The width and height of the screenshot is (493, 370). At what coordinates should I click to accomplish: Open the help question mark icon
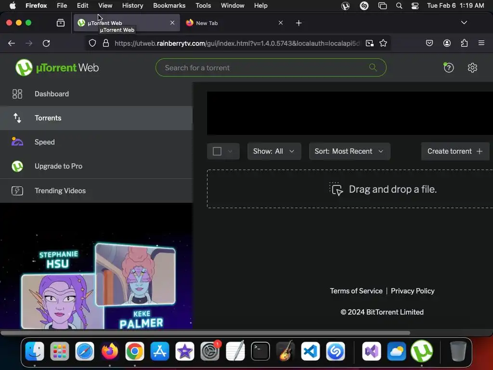pos(449,67)
